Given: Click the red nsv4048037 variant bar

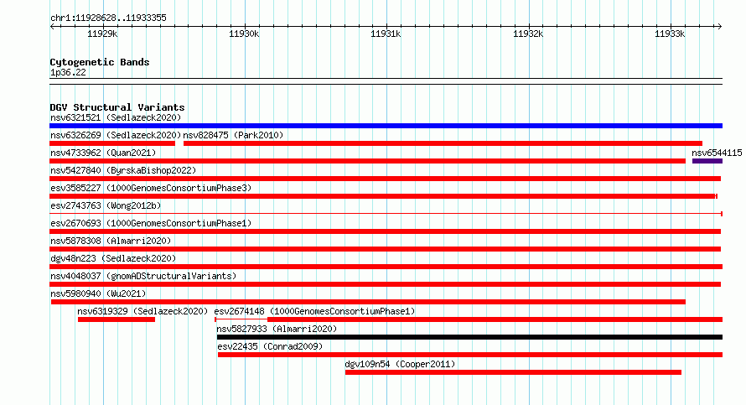Looking at the screenshot, I should pos(386,284).
